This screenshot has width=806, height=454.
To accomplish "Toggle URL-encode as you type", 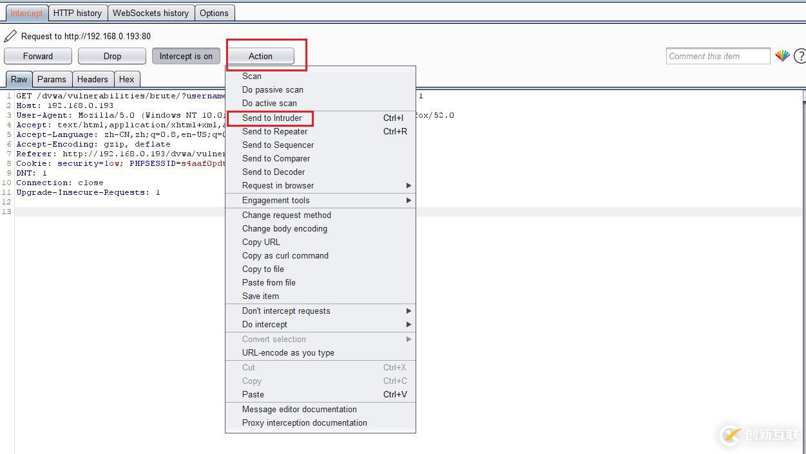I will click(320, 352).
